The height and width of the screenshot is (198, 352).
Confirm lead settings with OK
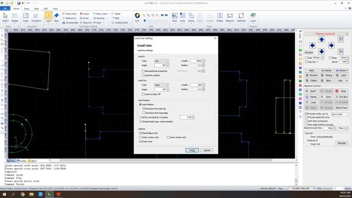pos(192,150)
